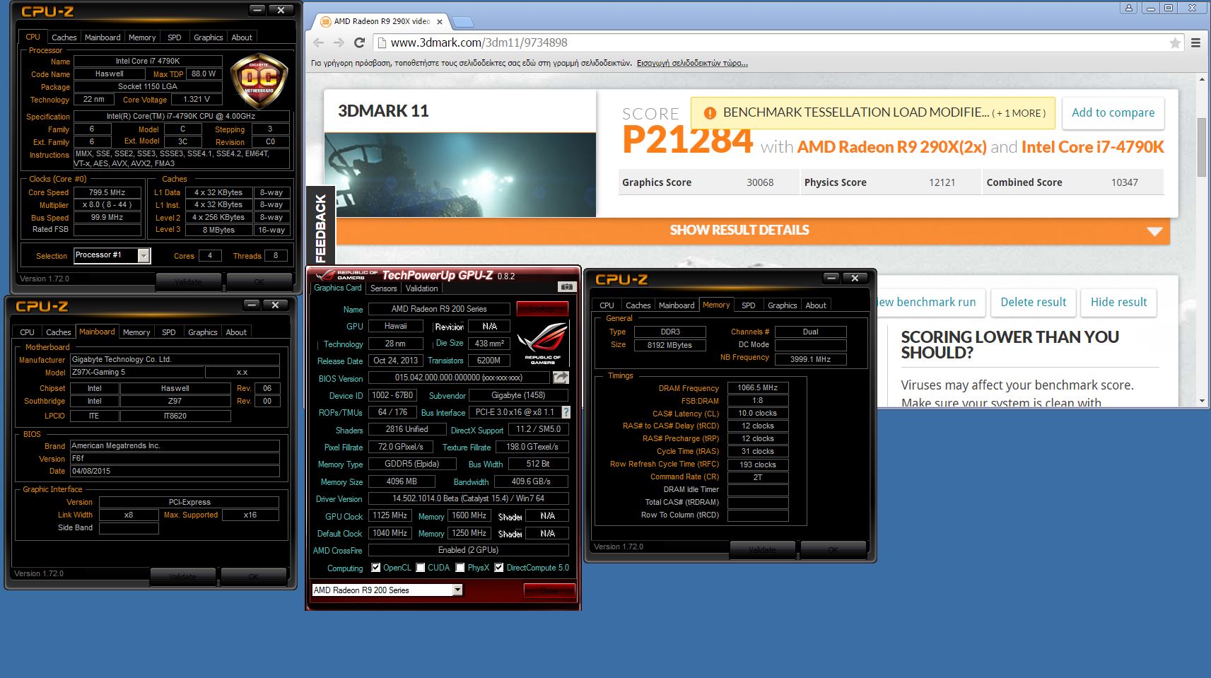
Task: Click GPU-Z BIOS save arrow icon
Action: [x=561, y=378]
